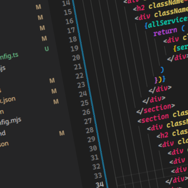Open the 'nfig.mjs' file in explorer
Viewport: 188px width, 188px height.
[11, 121]
